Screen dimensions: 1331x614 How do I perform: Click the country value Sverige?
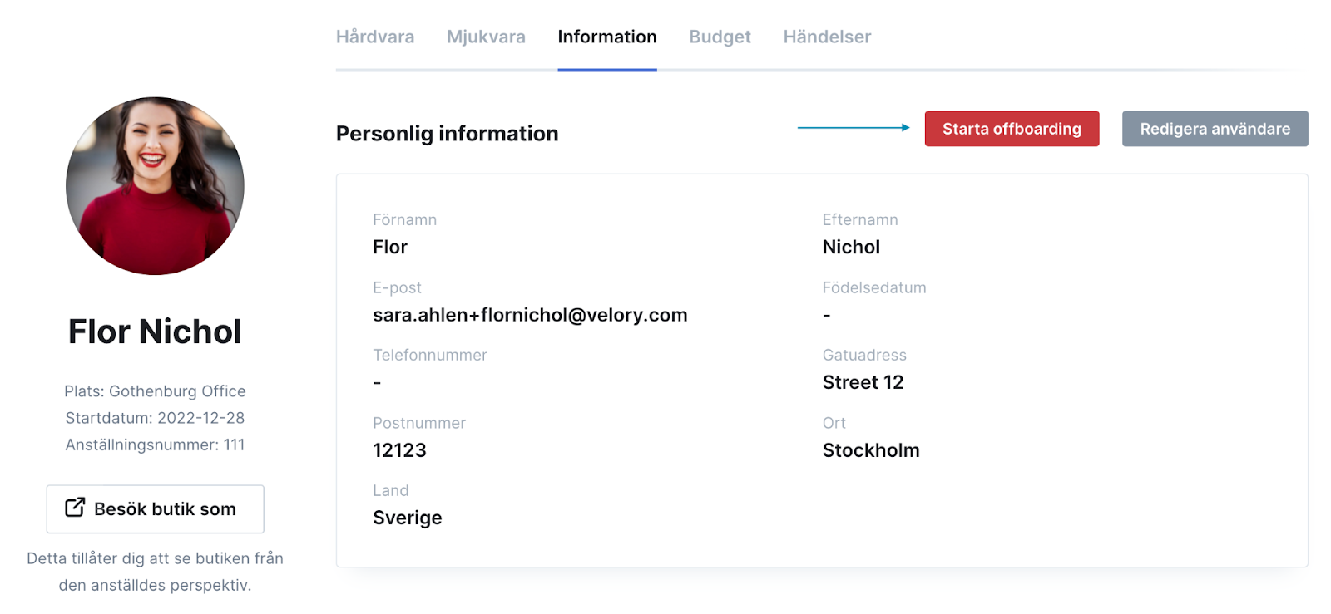click(x=408, y=518)
